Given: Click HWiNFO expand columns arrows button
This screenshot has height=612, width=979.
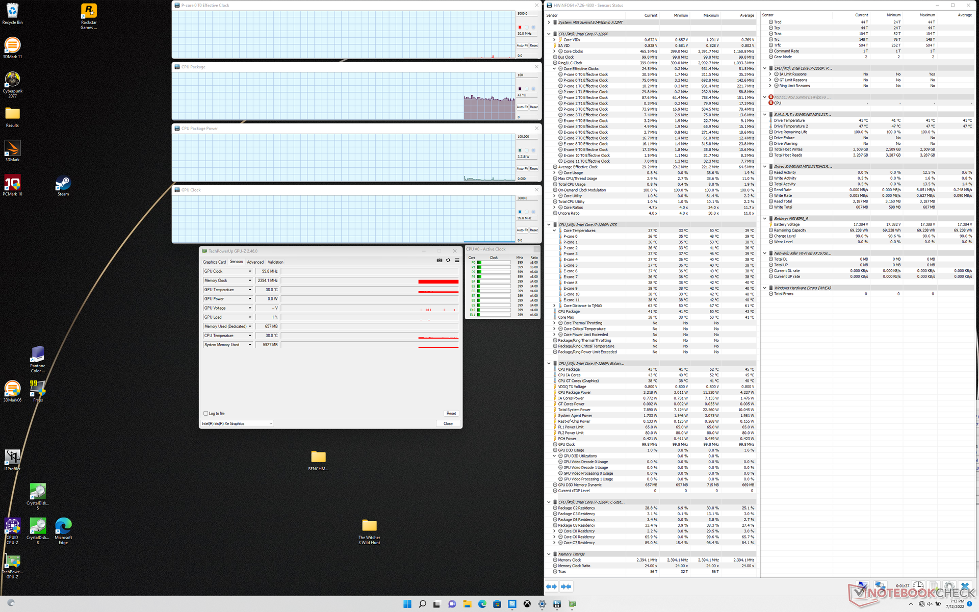Looking at the screenshot, I should (551, 586).
